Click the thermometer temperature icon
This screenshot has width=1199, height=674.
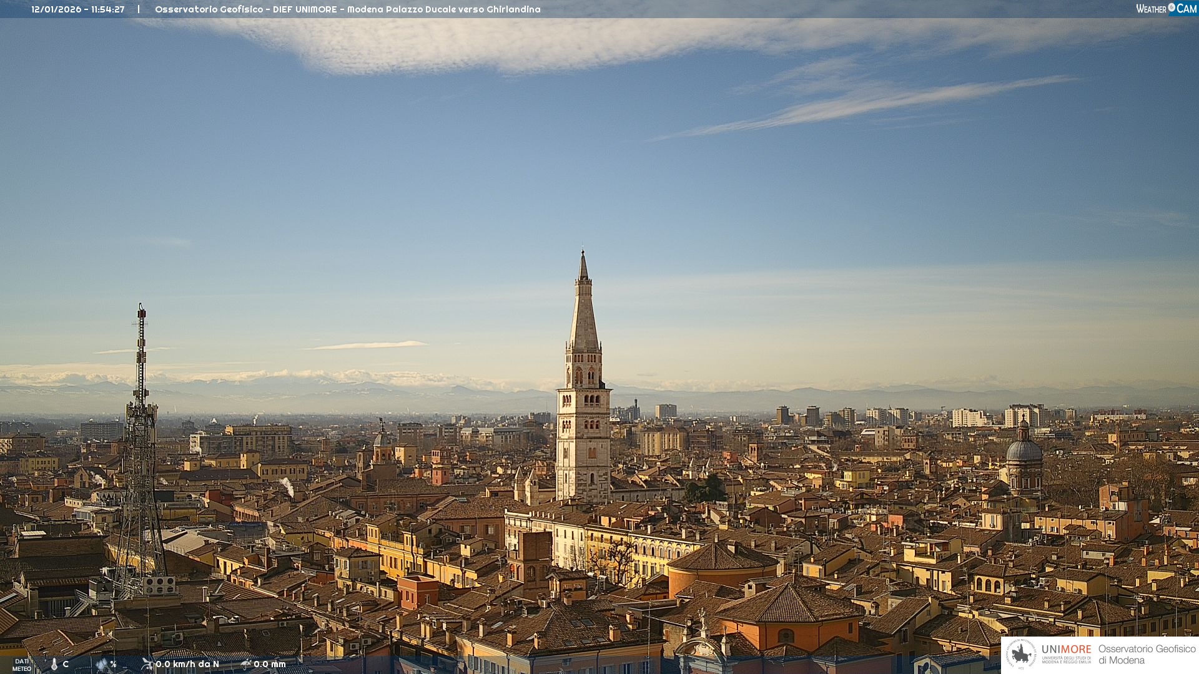[54, 664]
